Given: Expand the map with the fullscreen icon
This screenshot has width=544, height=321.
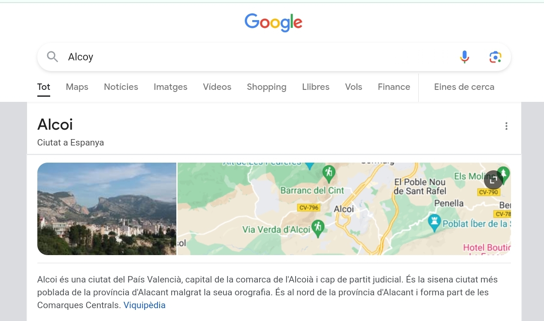Looking at the screenshot, I should [x=493, y=180].
